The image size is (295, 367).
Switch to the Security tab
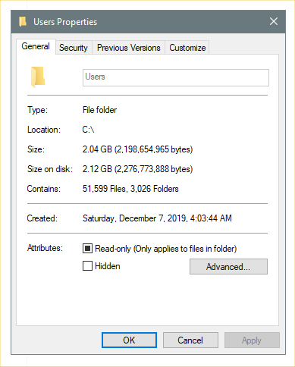click(x=74, y=48)
